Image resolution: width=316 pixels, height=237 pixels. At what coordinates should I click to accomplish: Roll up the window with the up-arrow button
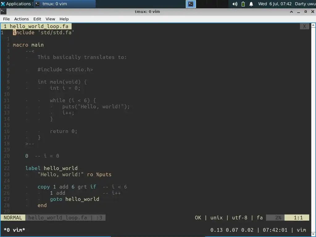291,12
